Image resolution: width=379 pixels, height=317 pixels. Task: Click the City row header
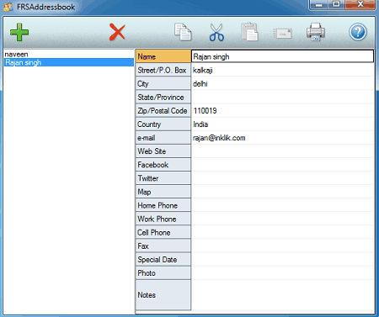point(163,83)
